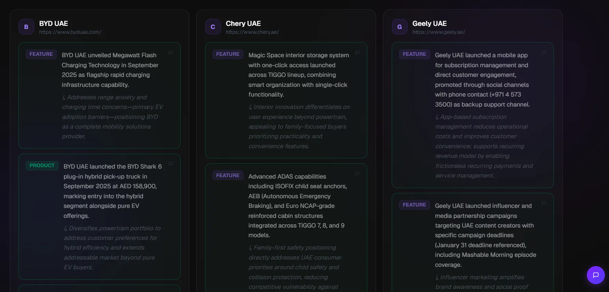Click FEATURE tag on Geely mobile app card
The image size is (609, 292).
click(x=414, y=54)
